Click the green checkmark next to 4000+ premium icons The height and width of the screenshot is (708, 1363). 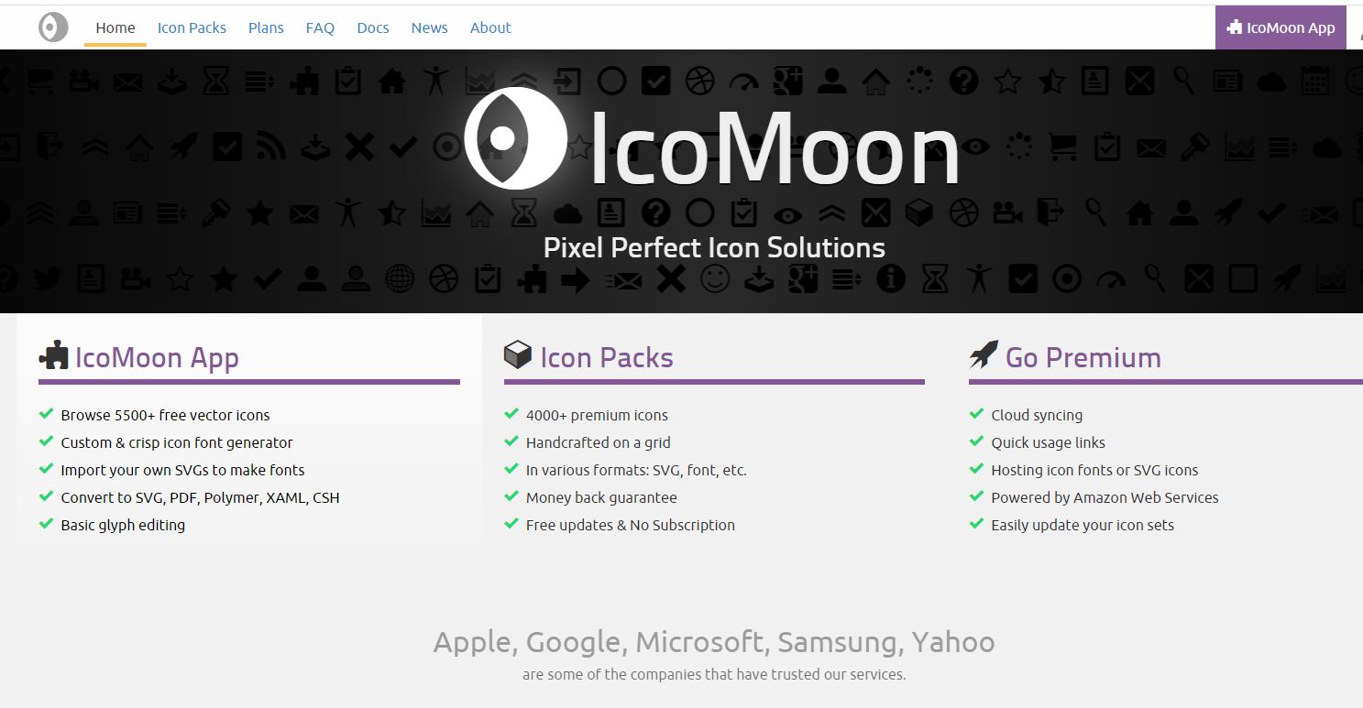click(511, 414)
